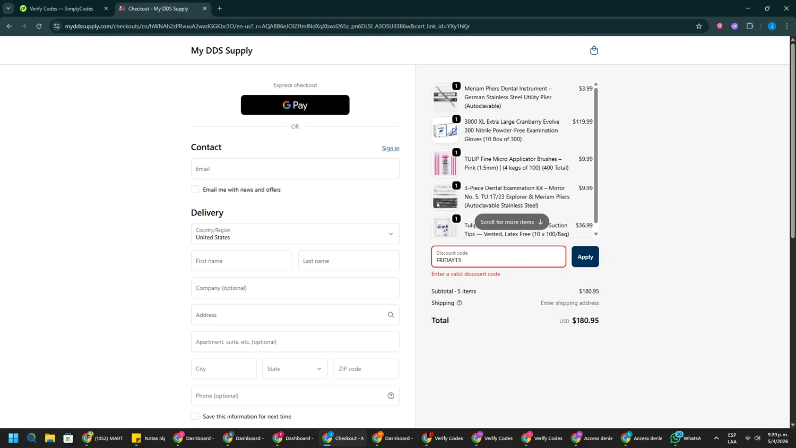Click the Discount code field with FRIDAY13
This screenshot has height=448, width=796.
(x=498, y=257)
